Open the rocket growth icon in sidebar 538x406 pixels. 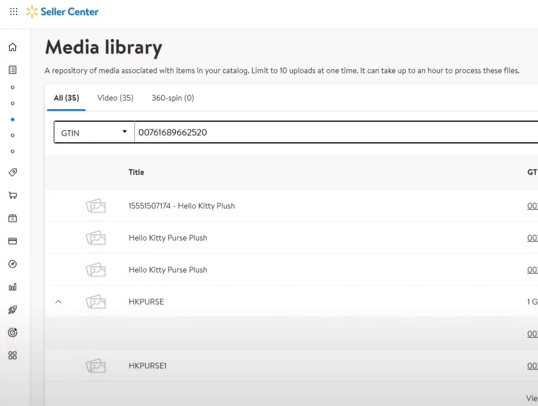tap(13, 309)
